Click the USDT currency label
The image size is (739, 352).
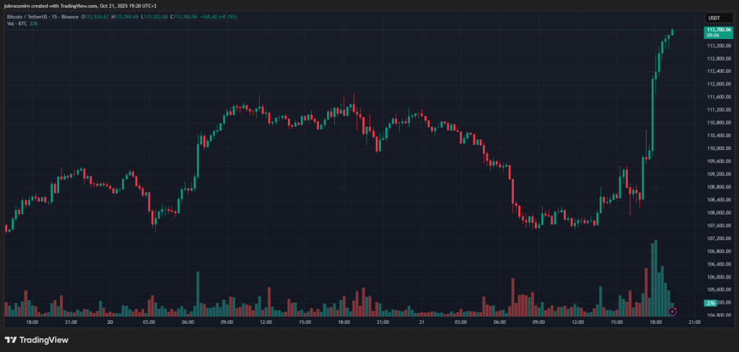coord(713,16)
